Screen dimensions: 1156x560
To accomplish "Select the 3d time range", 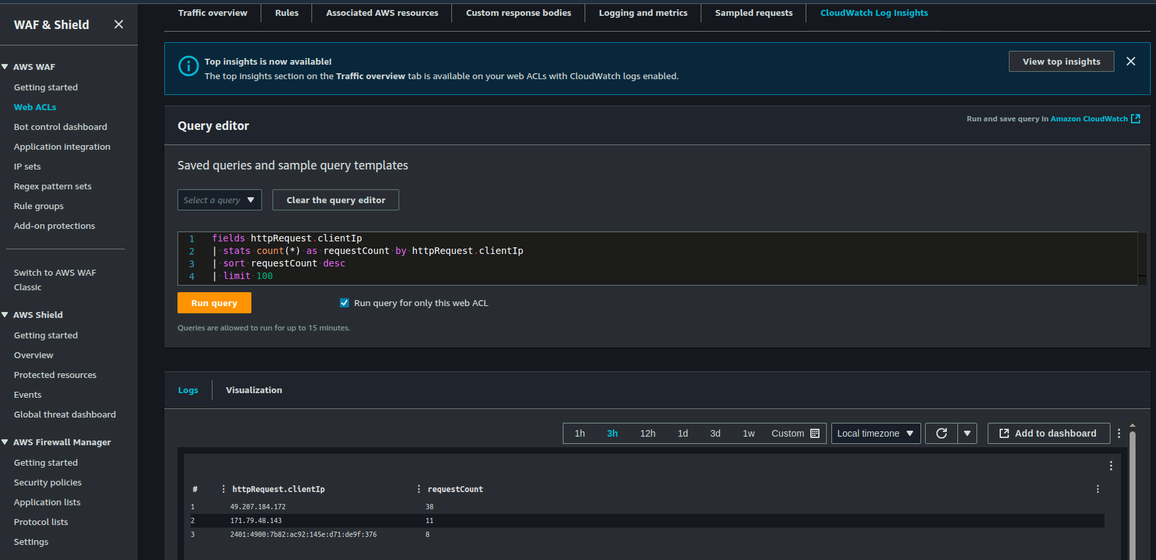I will [715, 433].
